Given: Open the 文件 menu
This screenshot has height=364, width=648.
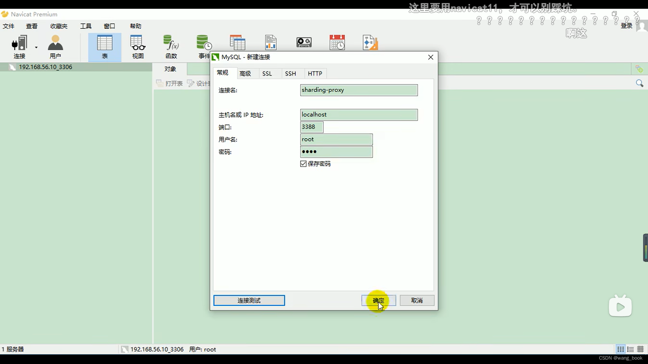Looking at the screenshot, I should click(x=8, y=26).
